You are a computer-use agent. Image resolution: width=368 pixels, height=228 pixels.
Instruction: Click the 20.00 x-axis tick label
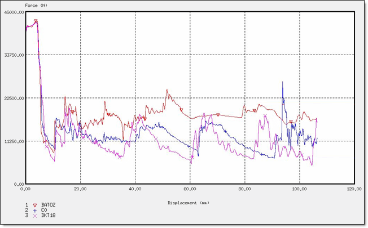(x=81, y=189)
